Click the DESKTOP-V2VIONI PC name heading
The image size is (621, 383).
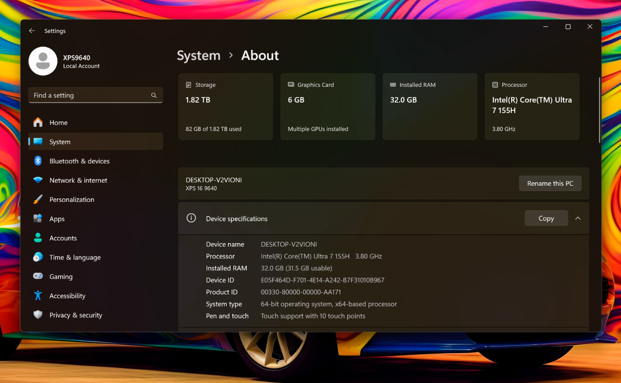214,180
